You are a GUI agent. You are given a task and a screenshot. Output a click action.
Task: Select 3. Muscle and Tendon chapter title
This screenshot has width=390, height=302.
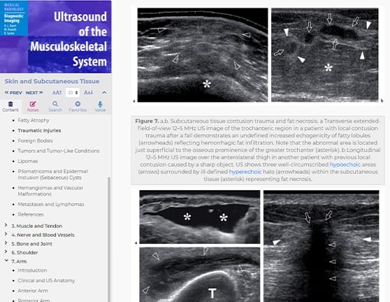(37, 226)
